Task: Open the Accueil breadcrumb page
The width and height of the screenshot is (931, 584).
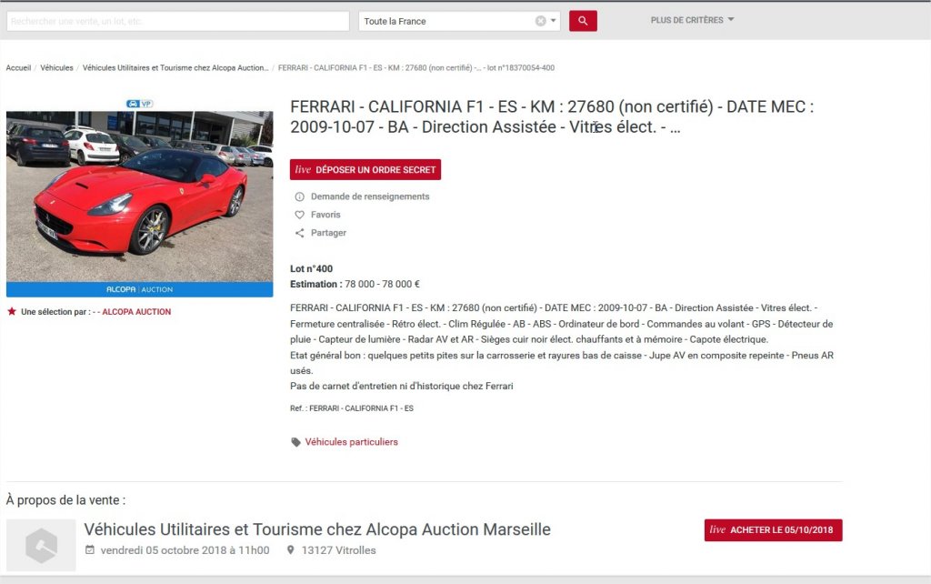Action: pyautogui.click(x=17, y=67)
